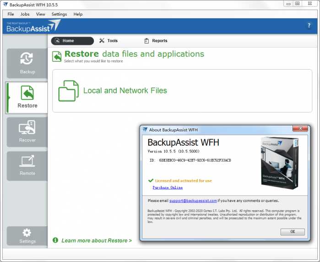Viewport: 320px width, 262px height.
Task: Click the About dialog title icon
Action: coord(145,130)
